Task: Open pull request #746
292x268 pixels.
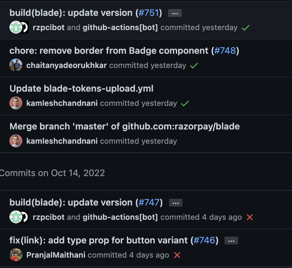Action: tap(205, 240)
